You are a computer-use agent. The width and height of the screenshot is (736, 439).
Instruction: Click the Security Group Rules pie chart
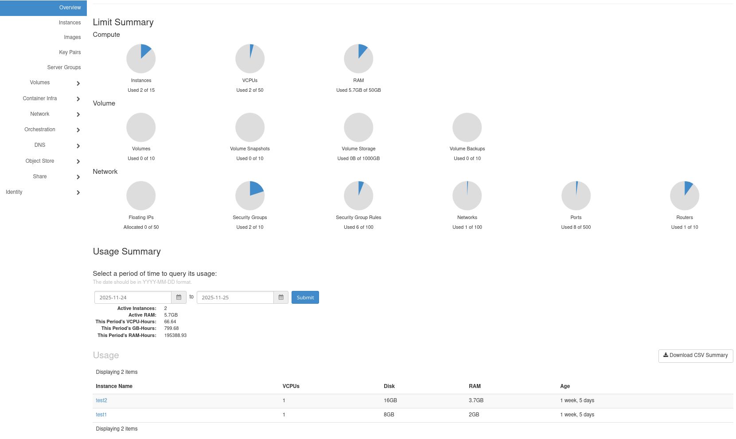pyautogui.click(x=358, y=196)
